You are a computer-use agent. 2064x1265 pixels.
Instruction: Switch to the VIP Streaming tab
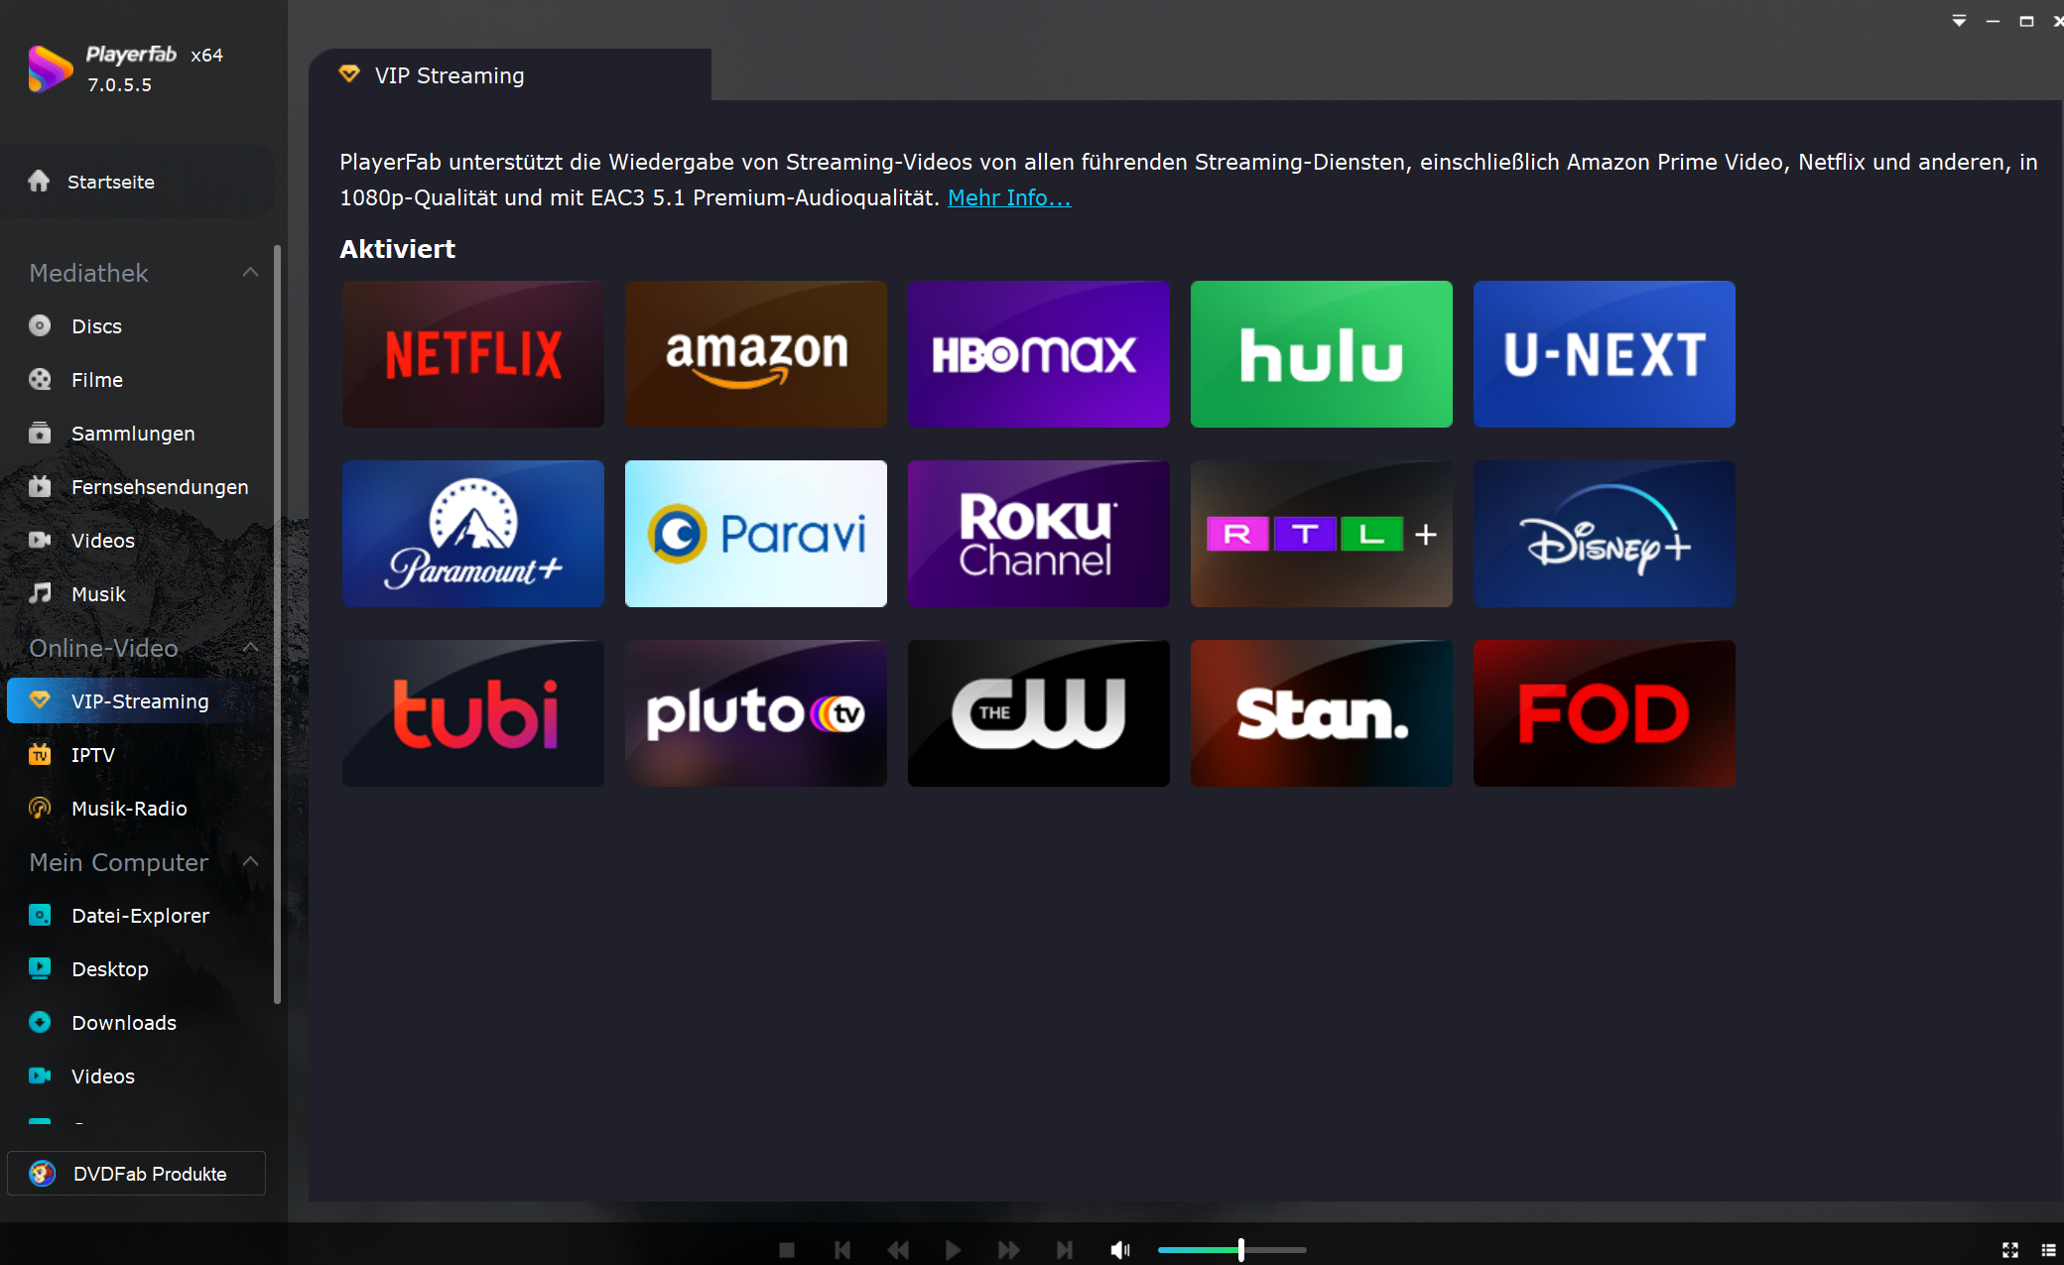(510, 75)
